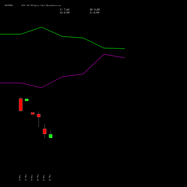Select the small red candlestick for 19 May

(x=33, y=113)
